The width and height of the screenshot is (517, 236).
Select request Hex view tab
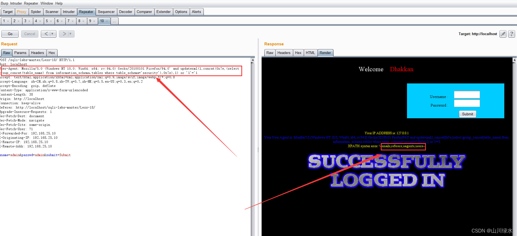pos(52,53)
